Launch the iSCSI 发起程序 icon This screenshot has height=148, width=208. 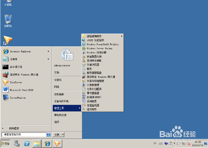84,40
